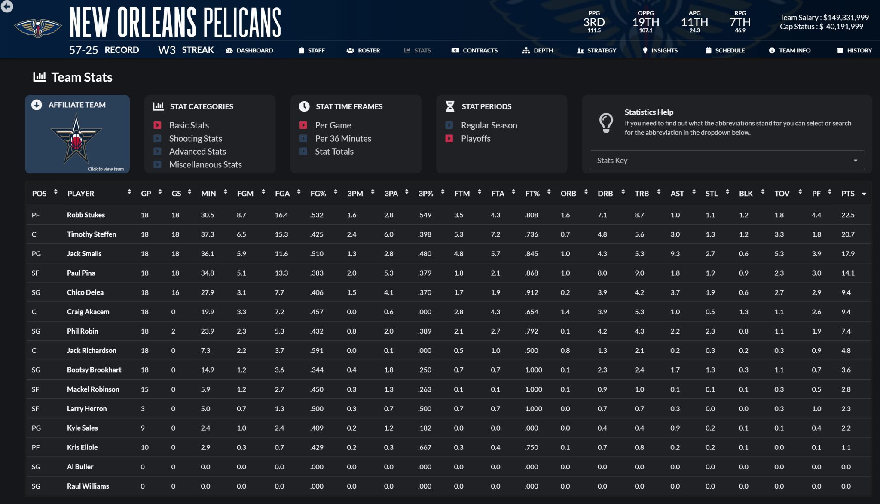Image resolution: width=880 pixels, height=504 pixels.
Task: Sort table by the PLAYER column
Action: pyautogui.click(x=81, y=194)
